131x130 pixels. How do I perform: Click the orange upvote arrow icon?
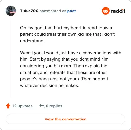[x=8, y=106]
